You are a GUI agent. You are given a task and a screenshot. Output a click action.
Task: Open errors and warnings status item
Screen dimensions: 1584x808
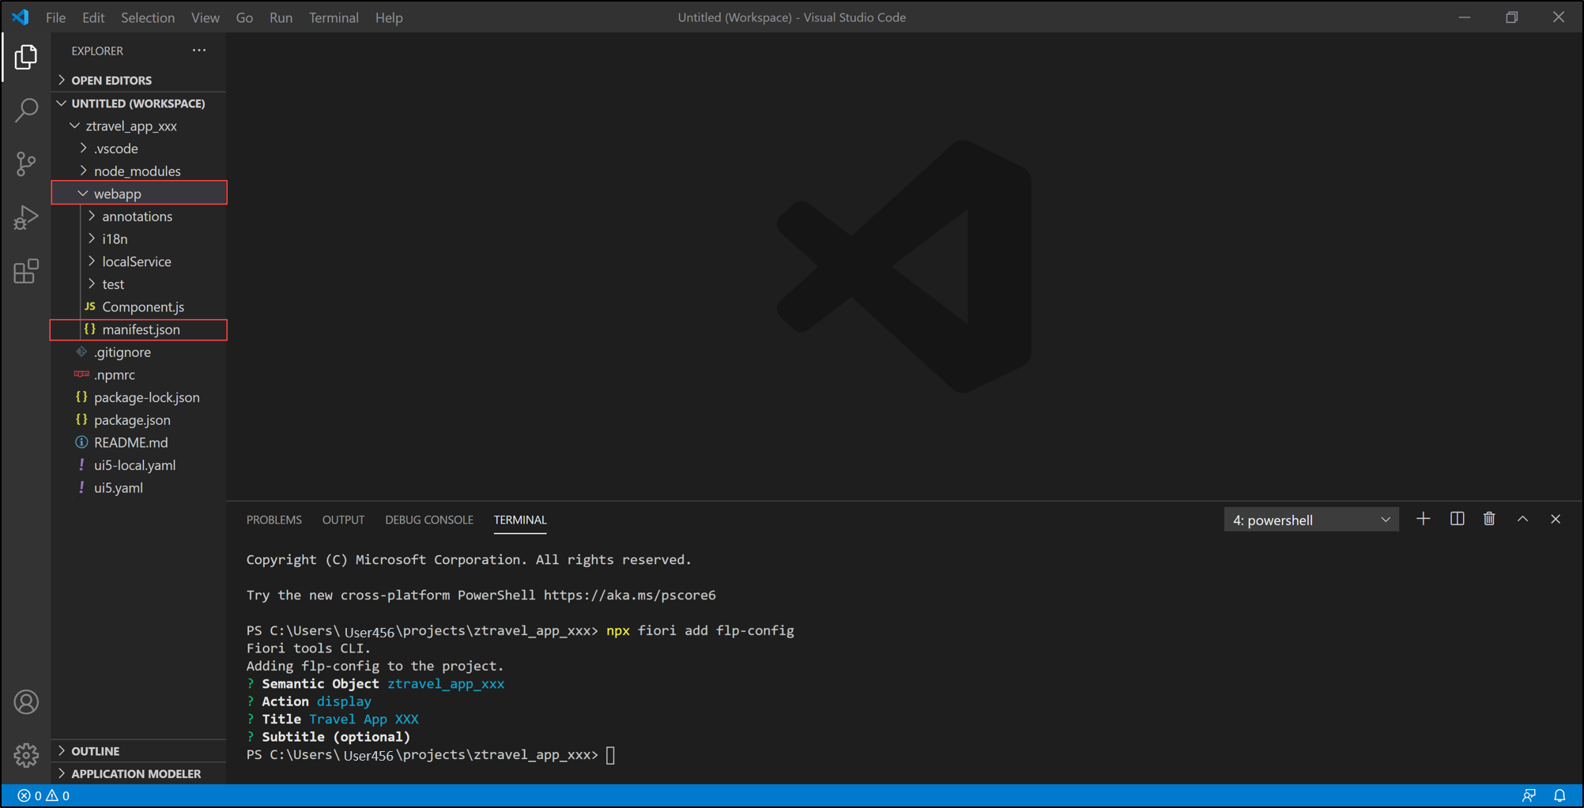(x=43, y=795)
